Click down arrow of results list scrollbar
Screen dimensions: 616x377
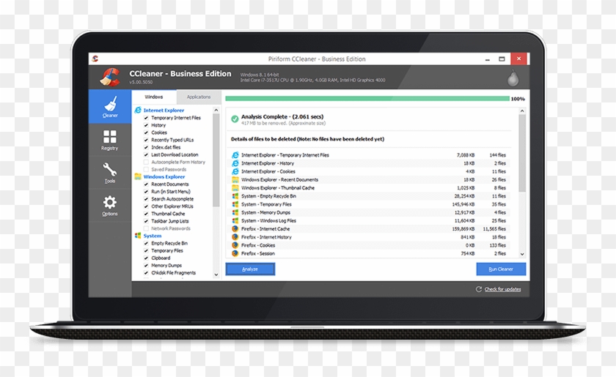(x=522, y=254)
